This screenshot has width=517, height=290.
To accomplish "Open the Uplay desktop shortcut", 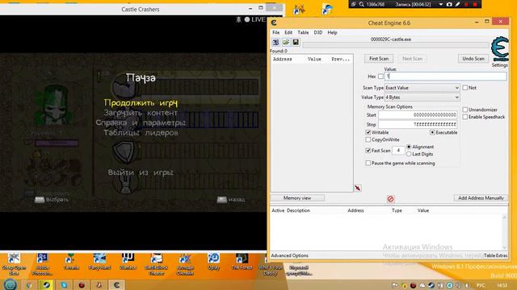I will [x=213, y=262].
